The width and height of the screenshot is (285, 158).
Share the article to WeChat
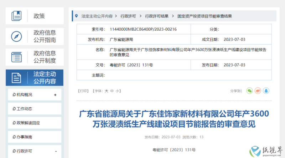(x=250, y=91)
